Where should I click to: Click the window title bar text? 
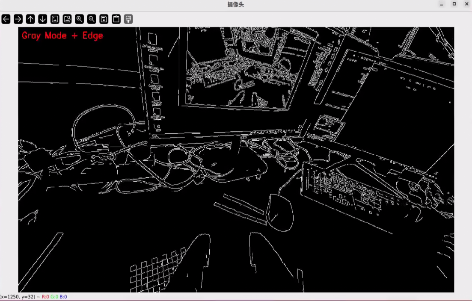point(235,5)
